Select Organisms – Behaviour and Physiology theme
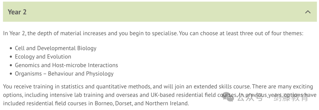This screenshot has width=319, height=110. pyautogui.click(x=64, y=74)
